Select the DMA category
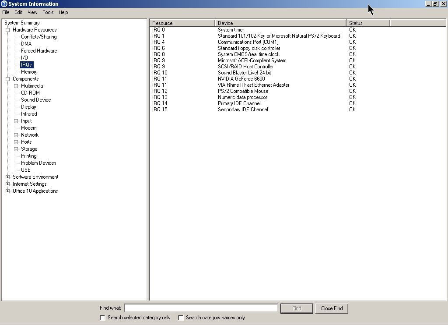The width and height of the screenshot is (448, 325). click(26, 44)
